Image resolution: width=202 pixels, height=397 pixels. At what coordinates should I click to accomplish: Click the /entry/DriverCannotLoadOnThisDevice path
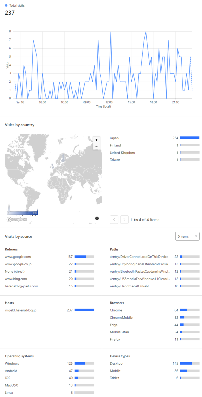[x=155, y=257]
